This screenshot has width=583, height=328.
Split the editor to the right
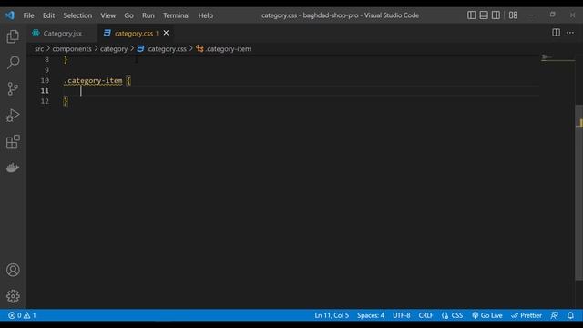coord(556,33)
